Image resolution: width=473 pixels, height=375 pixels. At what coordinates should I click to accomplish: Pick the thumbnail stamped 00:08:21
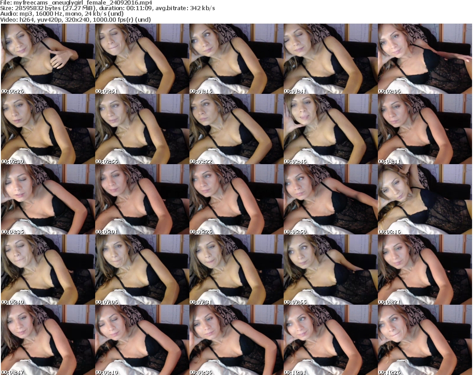(x=425, y=270)
